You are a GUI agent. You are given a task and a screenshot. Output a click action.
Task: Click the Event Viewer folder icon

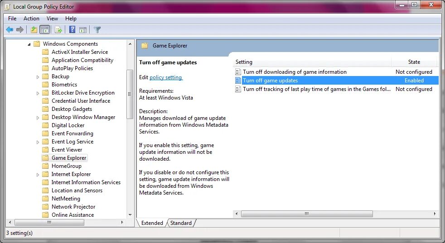[x=45, y=150]
